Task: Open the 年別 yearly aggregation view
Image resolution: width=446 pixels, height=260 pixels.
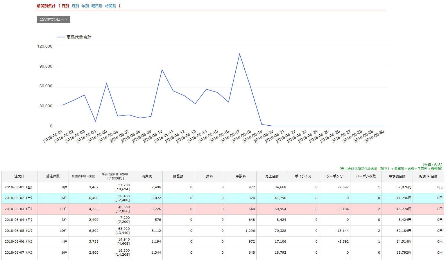Action: tap(85, 6)
